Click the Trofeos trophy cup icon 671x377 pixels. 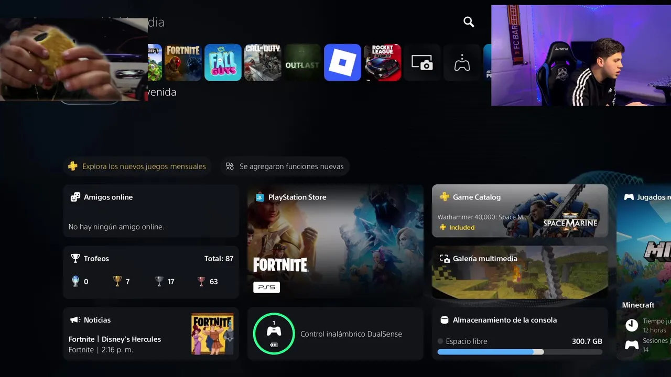pos(75,258)
